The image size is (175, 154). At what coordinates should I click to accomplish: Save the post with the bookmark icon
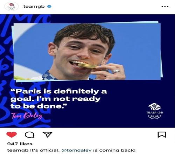tap(162, 135)
